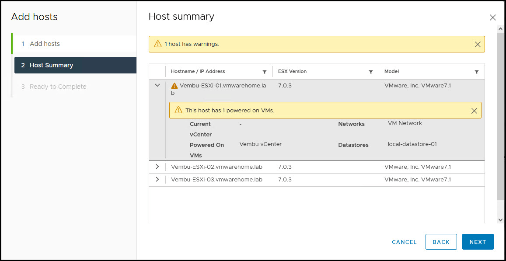Click the 'This host has 1 powered on VMs' message
This screenshot has width=506, height=261.
[x=230, y=110]
